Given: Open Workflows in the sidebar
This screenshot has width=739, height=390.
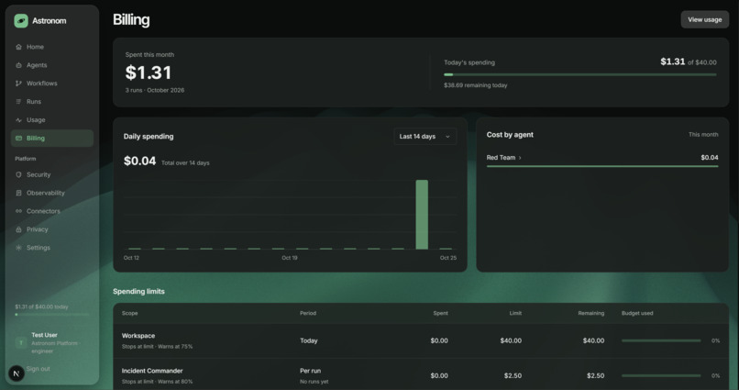Looking at the screenshot, I should coord(52,84).
